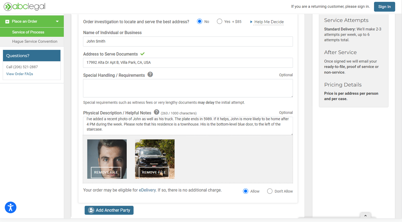Click Add Another Party button

click(x=109, y=210)
